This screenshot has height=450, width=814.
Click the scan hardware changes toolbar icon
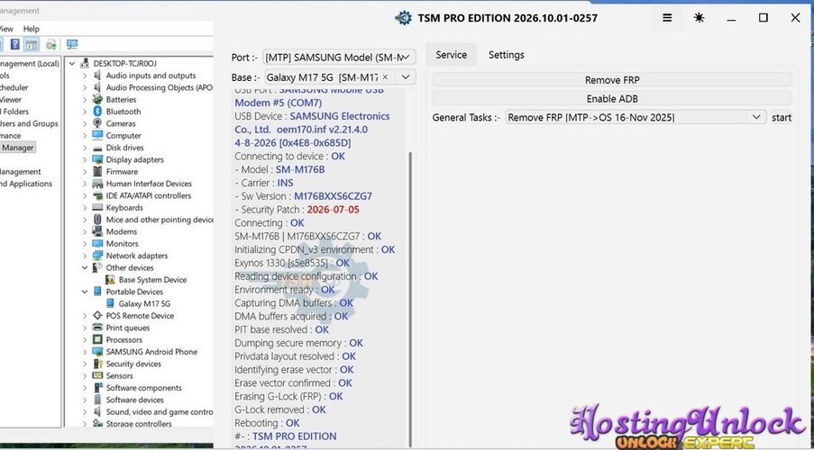(50, 45)
